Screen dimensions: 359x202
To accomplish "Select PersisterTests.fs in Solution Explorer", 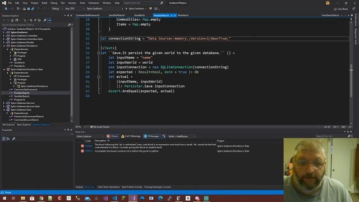I will click(22, 93).
